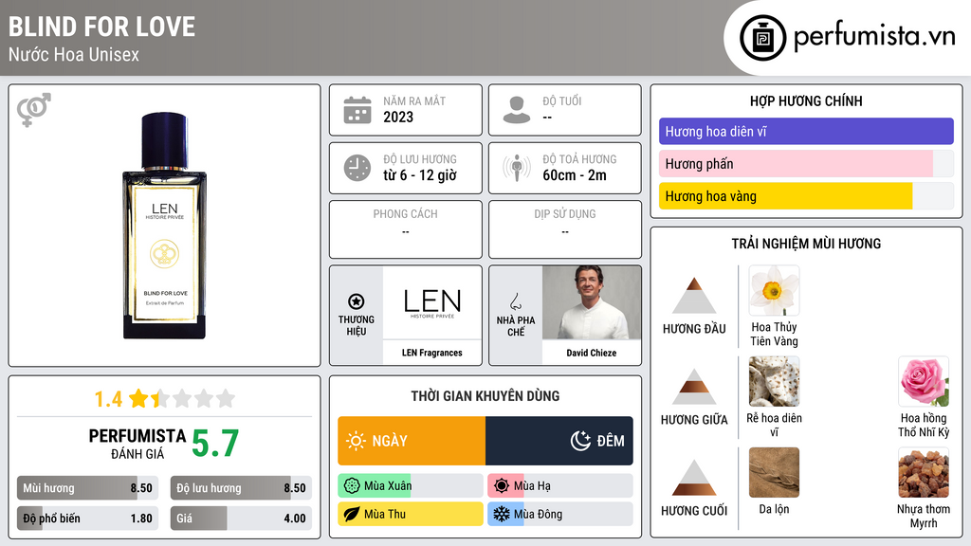Click the calendar icon beside Năm ra mắt
The width and height of the screenshot is (971, 546).
click(357, 110)
